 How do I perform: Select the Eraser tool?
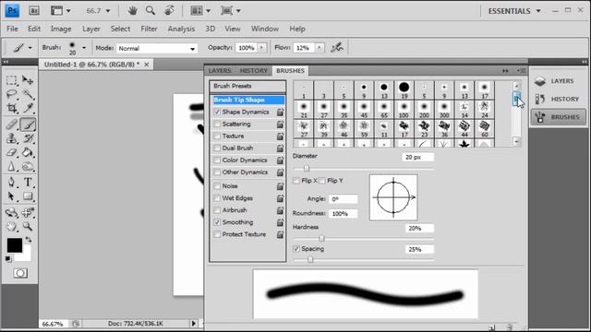click(11, 152)
